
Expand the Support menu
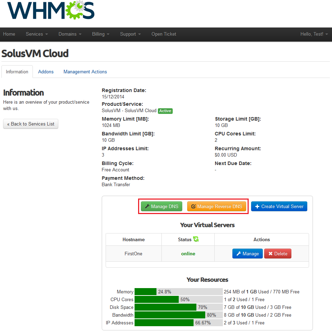pos(130,34)
